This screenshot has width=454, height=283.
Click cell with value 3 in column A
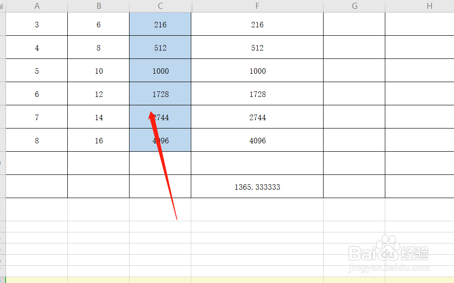click(x=37, y=24)
